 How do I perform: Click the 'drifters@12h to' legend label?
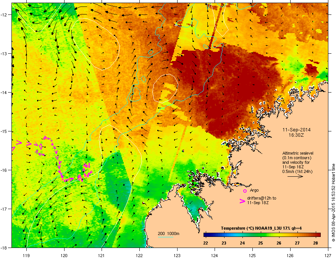pos(262,198)
